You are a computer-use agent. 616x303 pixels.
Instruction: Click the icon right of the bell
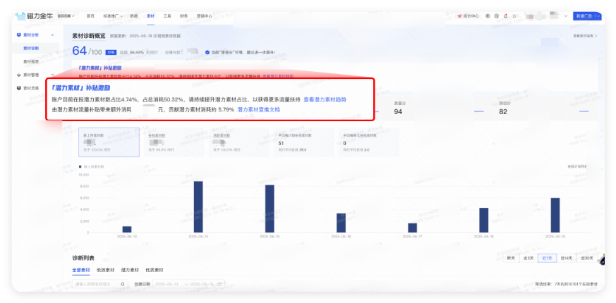point(514,16)
